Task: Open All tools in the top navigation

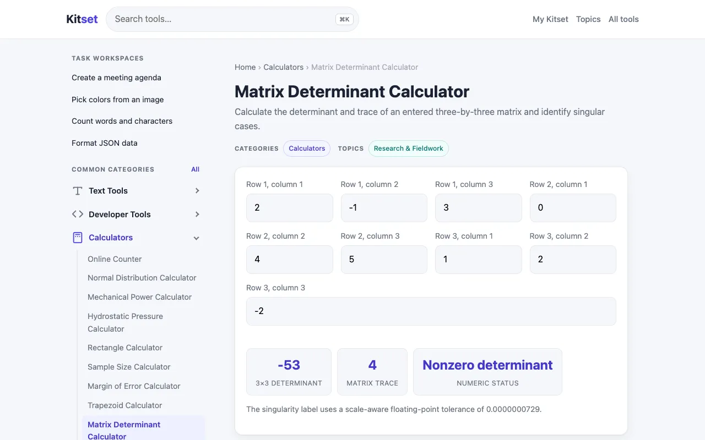Action: 623,19
